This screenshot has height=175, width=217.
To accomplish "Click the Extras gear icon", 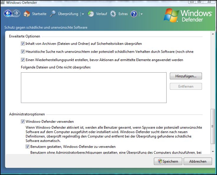I will pos(113,14).
